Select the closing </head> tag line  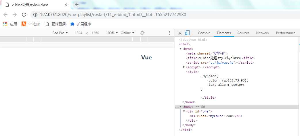(x=189, y=102)
